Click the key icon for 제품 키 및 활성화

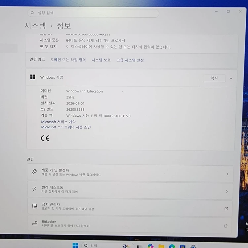[34, 172]
